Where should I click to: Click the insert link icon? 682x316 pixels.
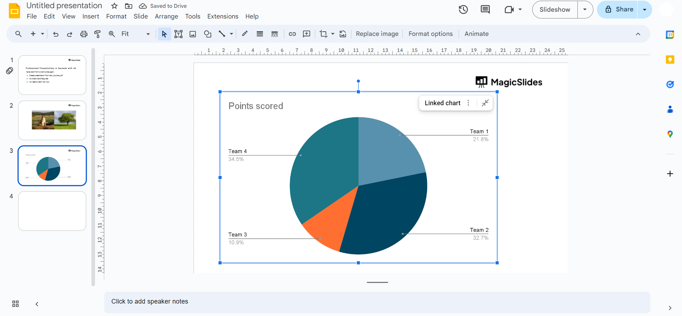(292, 34)
